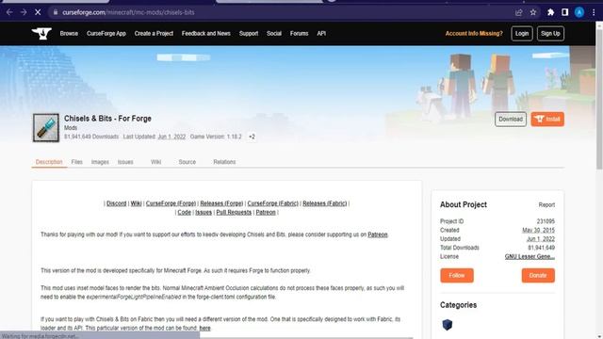
Task: Open the Chrome profile avatar
Action: [579, 12]
